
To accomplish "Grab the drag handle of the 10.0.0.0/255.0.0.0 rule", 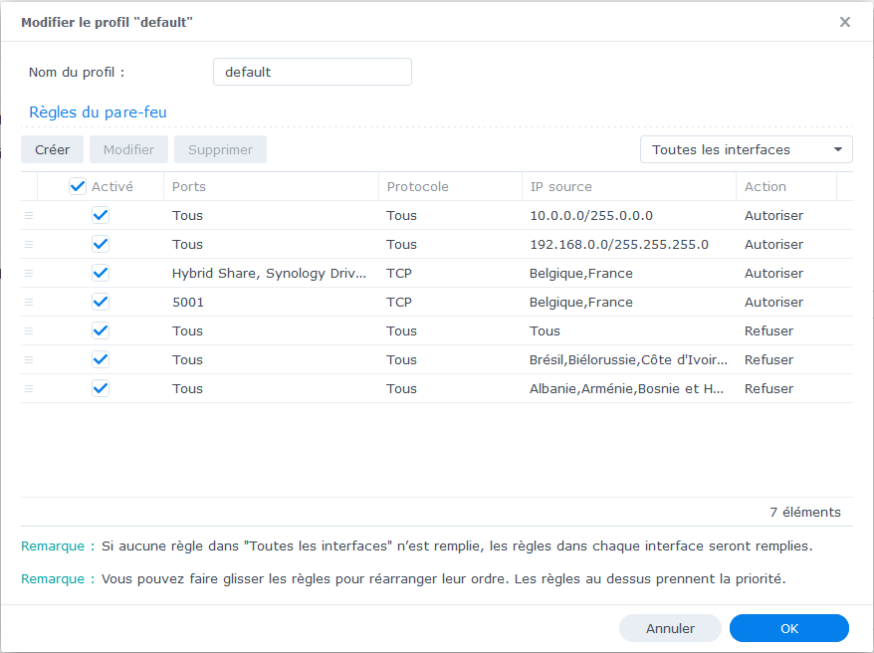I will coord(29,216).
